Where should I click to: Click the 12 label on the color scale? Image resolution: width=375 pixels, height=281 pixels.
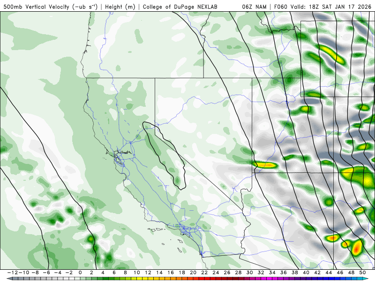pos(148,273)
